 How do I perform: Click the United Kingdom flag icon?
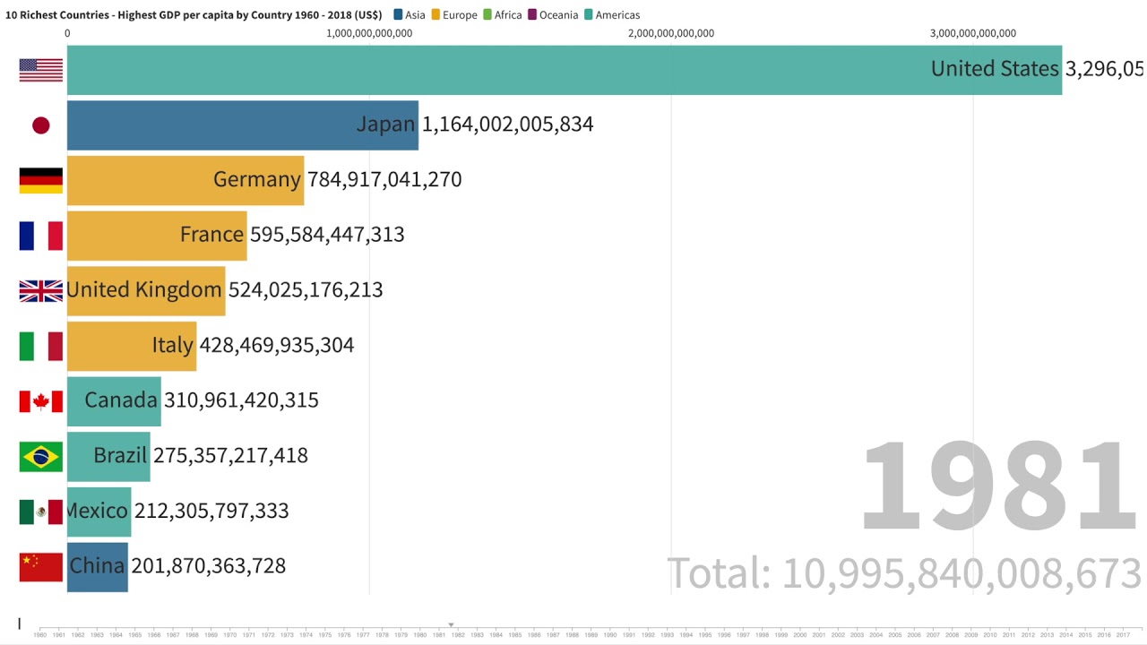point(41,290)
